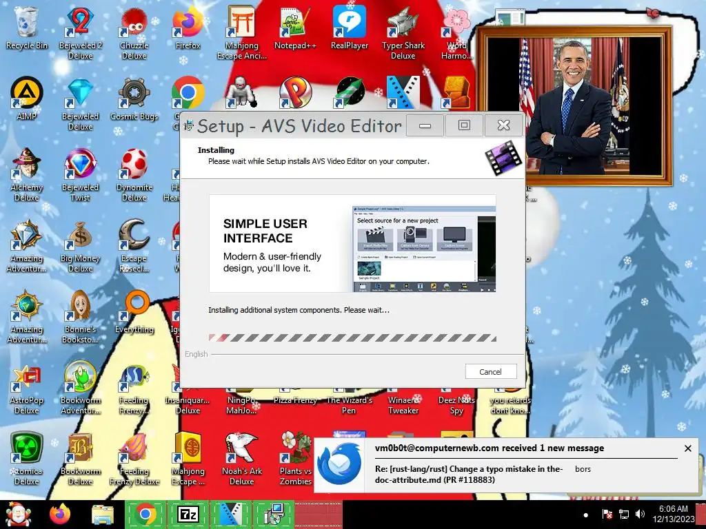
Task: Open the Action Center flag tray icon
Action: point(607,514)
